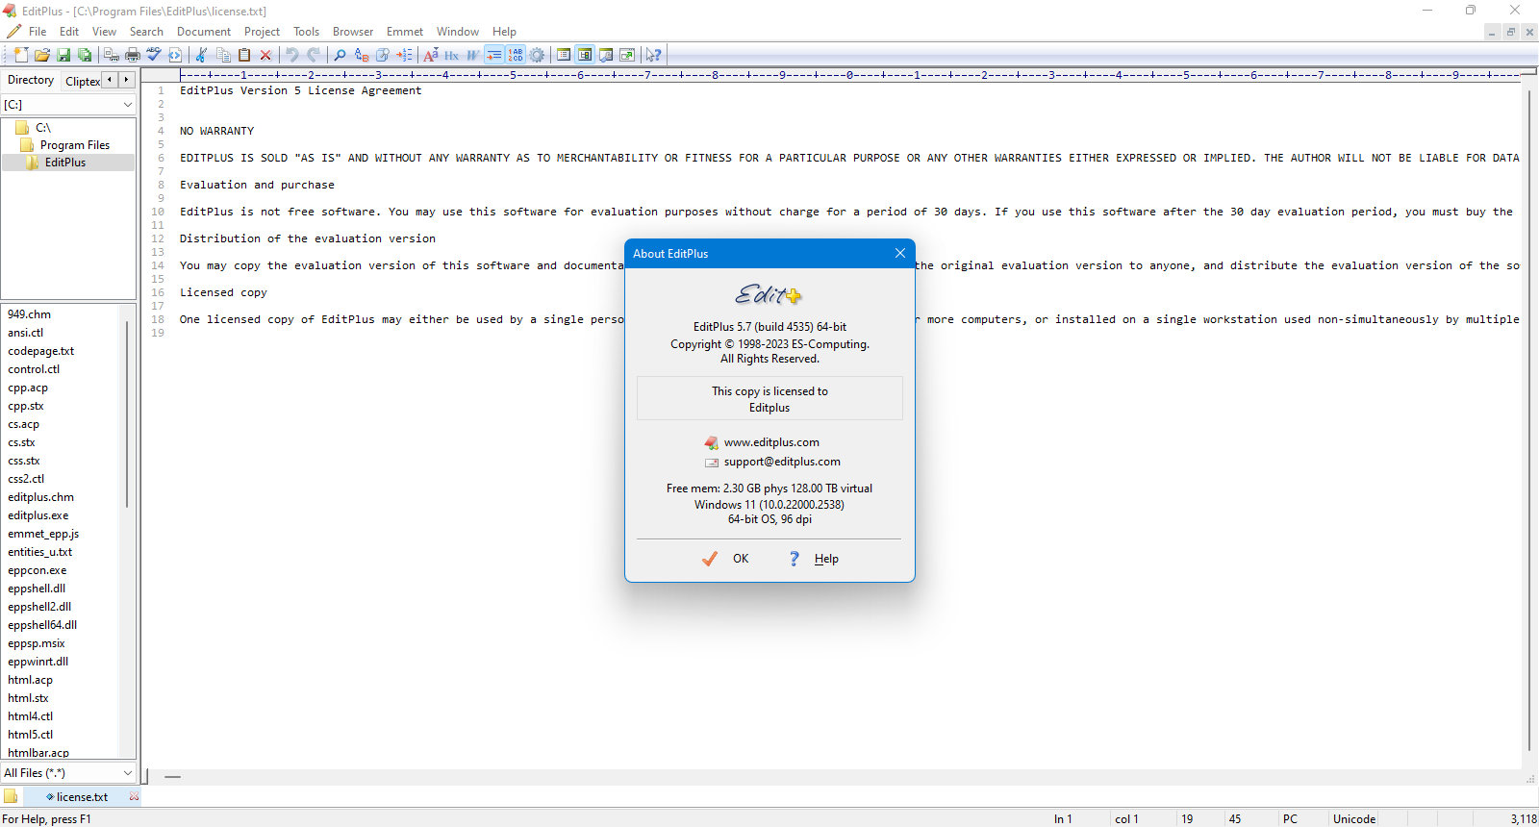This screenshot has width=1539, height=827.
Task: Switch to the Cliptext side panel tab
Action: tap(82, 81)
